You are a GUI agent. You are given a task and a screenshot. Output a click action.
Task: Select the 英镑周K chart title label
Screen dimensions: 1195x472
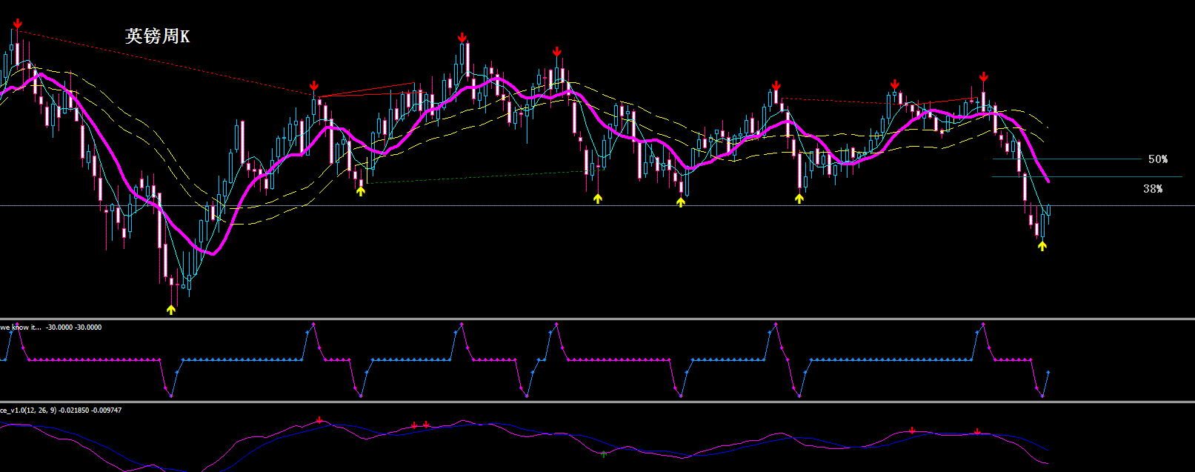(157, 36)
